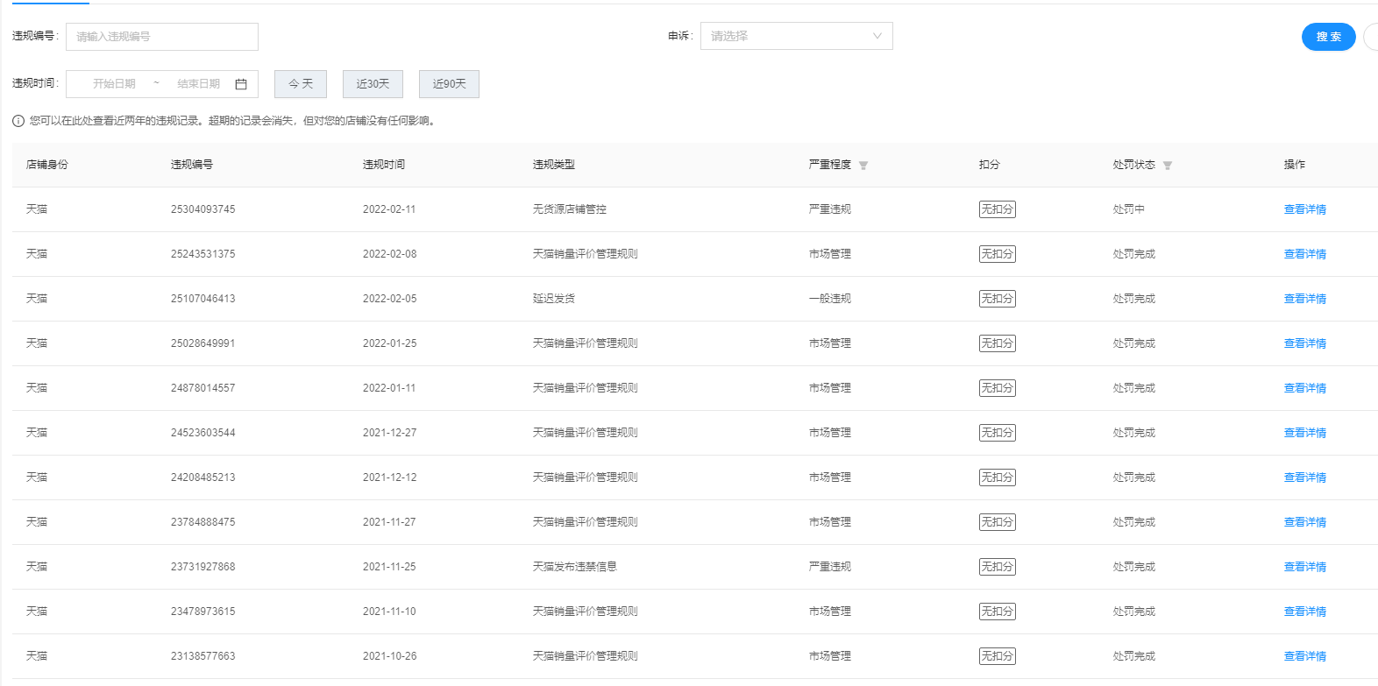
Task: Filter by 近30天 button
Action: (x=373, y=84)
